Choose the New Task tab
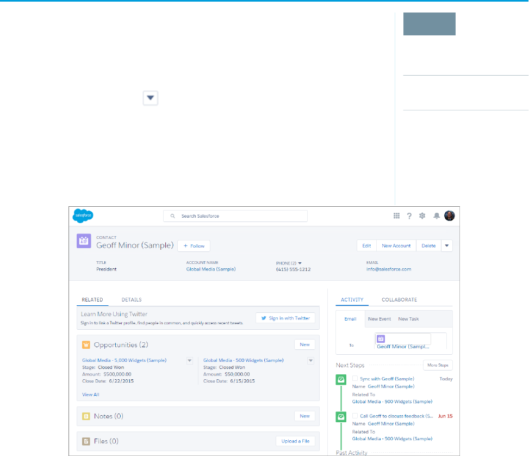529x456 pixels. [408, 319]
